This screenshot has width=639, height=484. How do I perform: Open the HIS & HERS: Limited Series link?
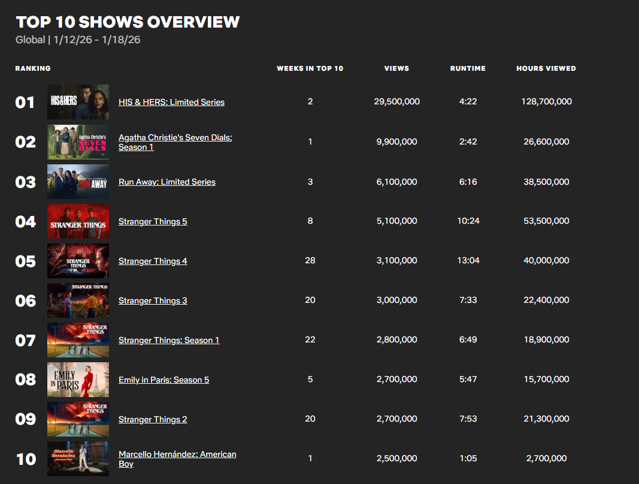click(171, 102)
